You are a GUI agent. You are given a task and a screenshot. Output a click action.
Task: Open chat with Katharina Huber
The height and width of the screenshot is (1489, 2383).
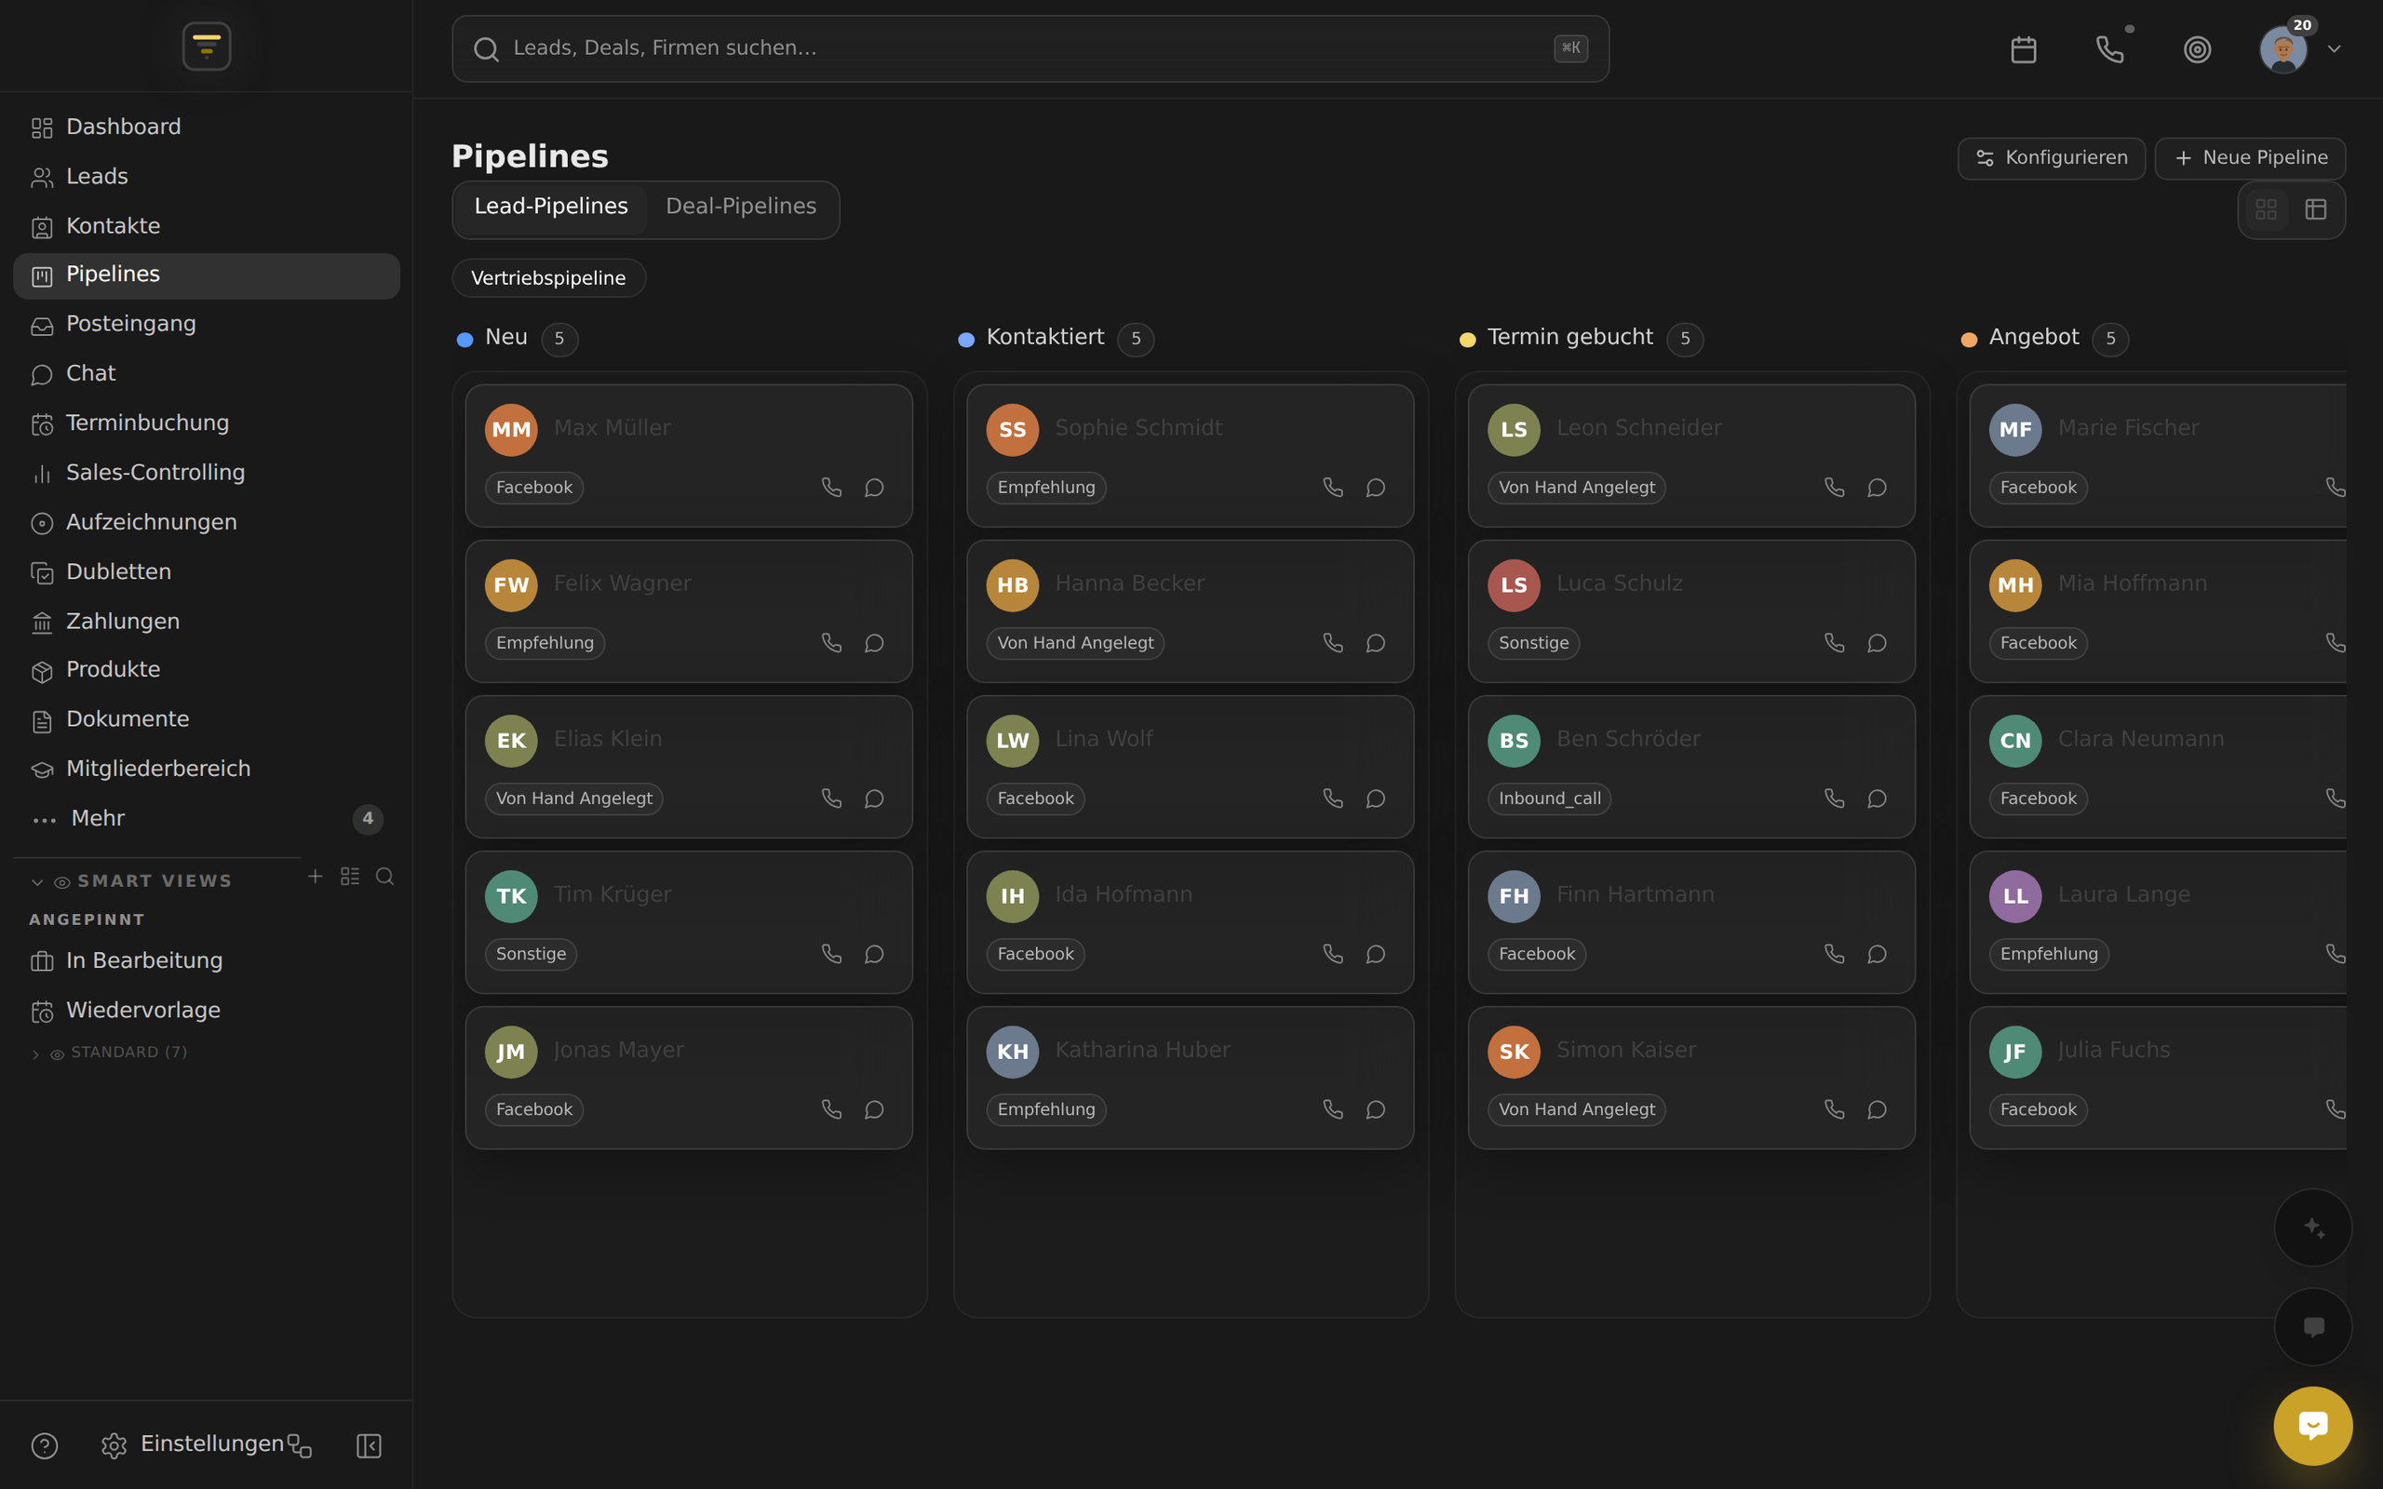coord(1376,1110)
